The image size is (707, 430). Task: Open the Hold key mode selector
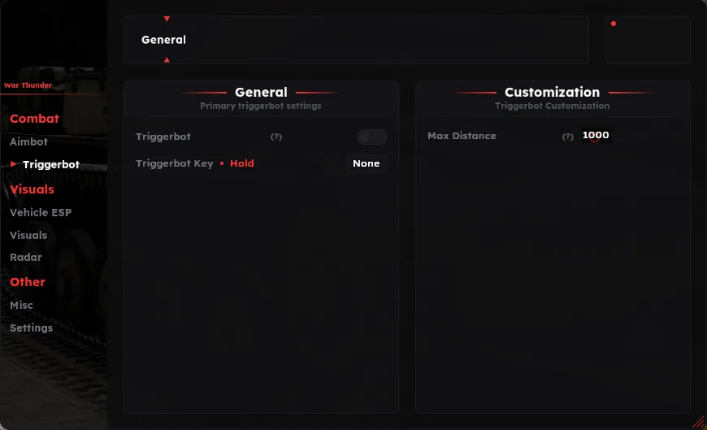[x=242, y=163]
